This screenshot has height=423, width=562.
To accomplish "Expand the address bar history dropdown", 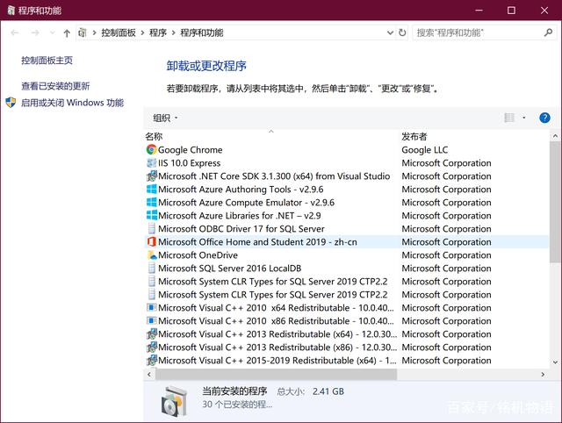I will (x=390, y=33).
